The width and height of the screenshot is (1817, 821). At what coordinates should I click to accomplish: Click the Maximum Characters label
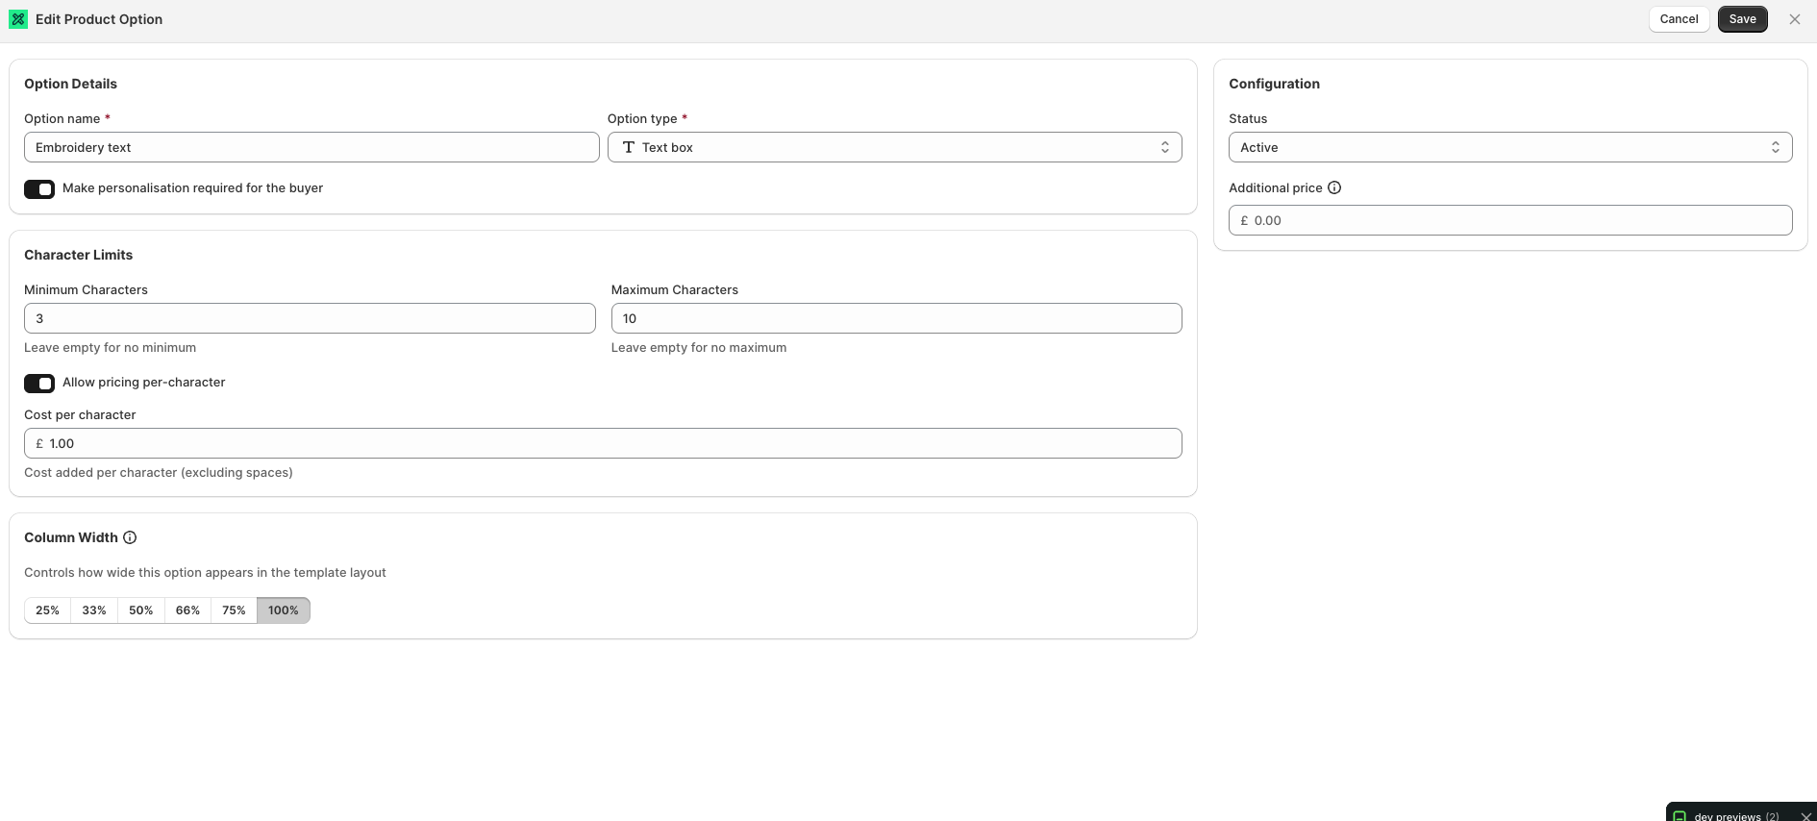click(675, 289)
